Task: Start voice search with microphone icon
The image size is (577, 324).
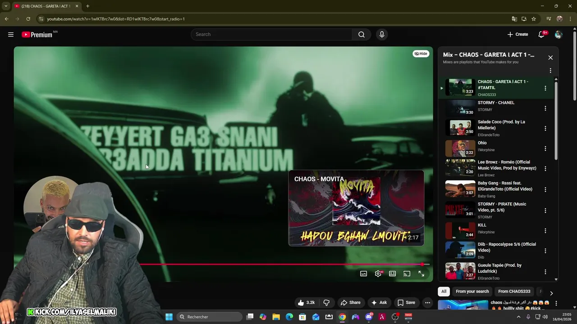Action: [x=382, y=34]
